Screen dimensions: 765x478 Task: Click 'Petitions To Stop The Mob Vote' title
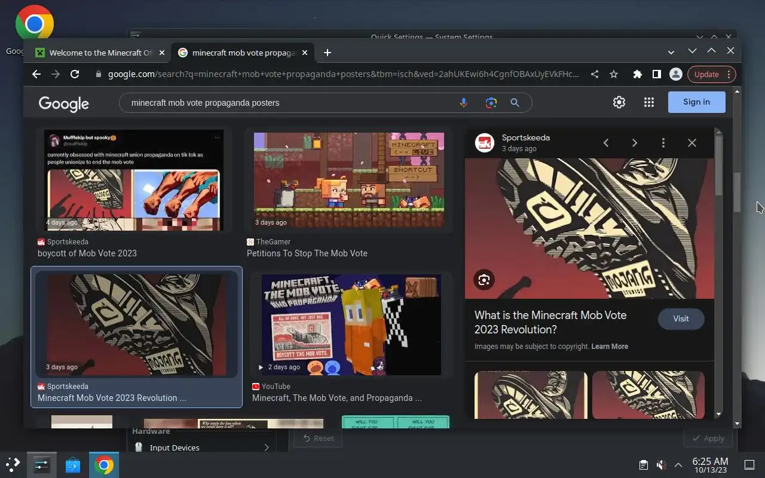(307, 253)
